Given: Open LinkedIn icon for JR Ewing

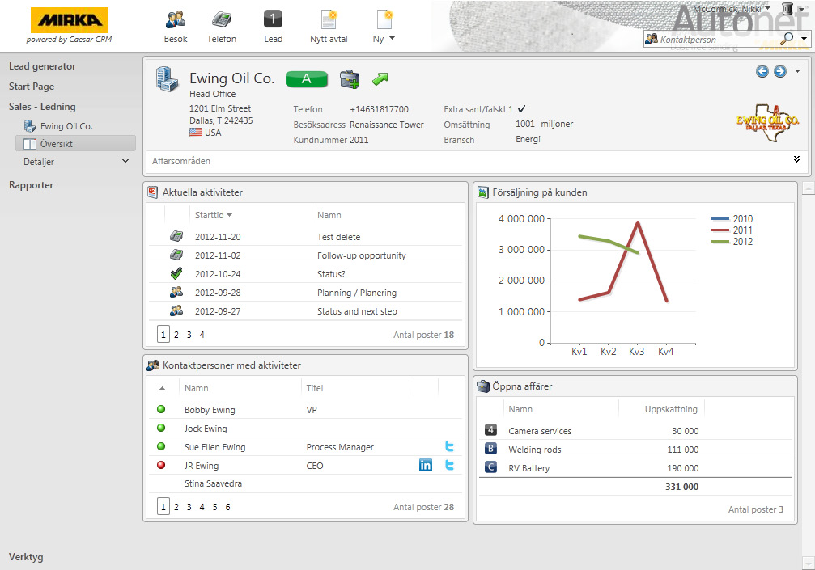Looking at the screenshot, I should pos(425,465).
